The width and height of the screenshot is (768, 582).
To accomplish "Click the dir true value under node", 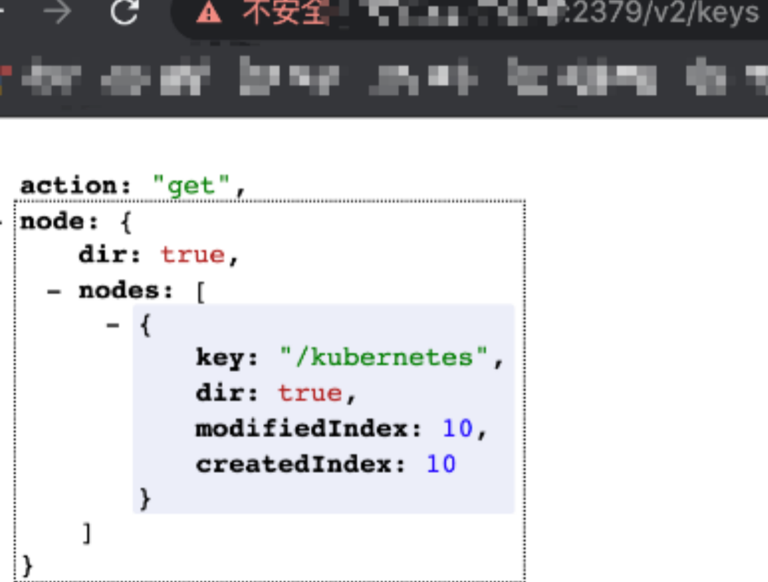I will pos(193,255).
